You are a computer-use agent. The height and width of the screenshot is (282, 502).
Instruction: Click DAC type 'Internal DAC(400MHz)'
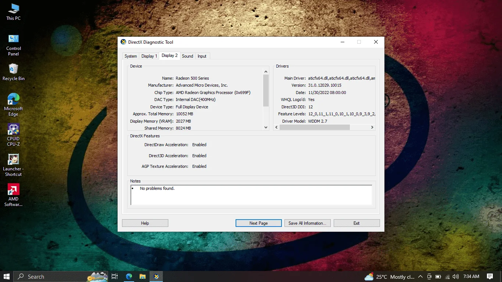click(x=196, y=100)
